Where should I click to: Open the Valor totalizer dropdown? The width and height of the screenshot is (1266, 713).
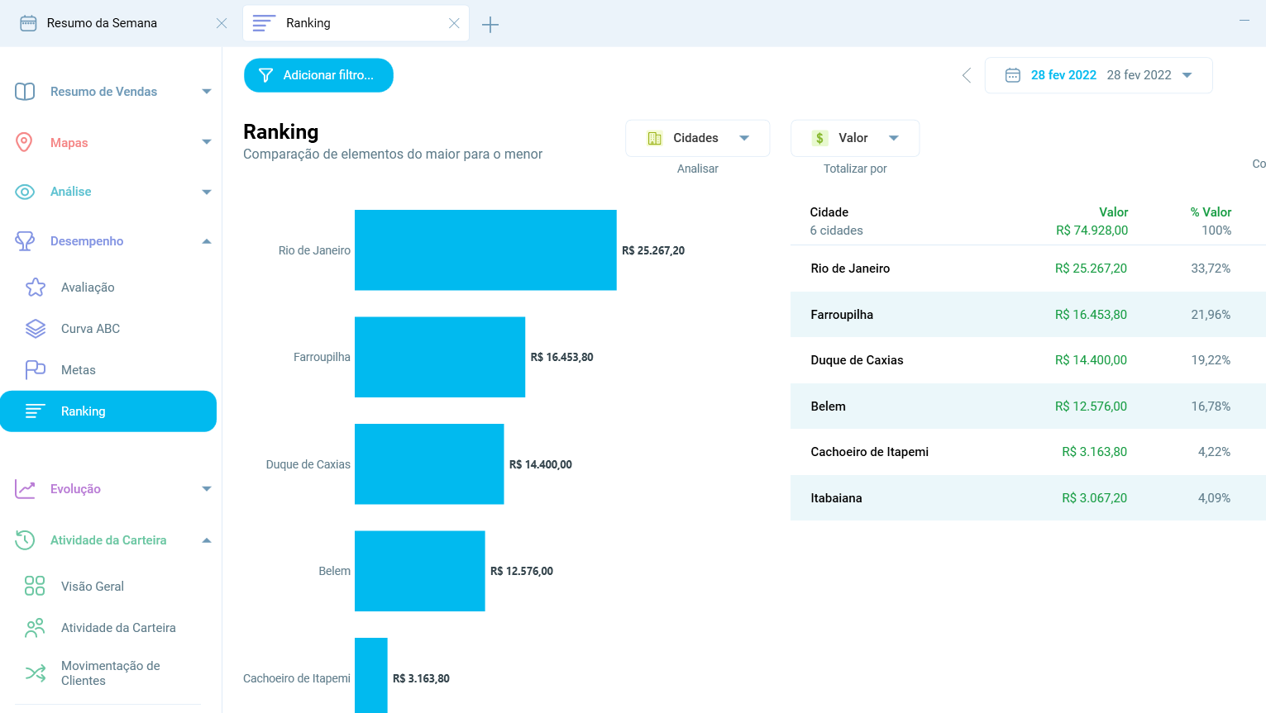tap(855, 138)
